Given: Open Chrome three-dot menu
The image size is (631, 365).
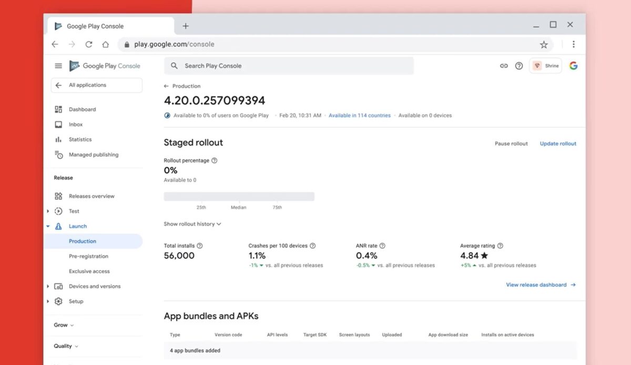Looking at the screenshot, I should click(573, 45).
